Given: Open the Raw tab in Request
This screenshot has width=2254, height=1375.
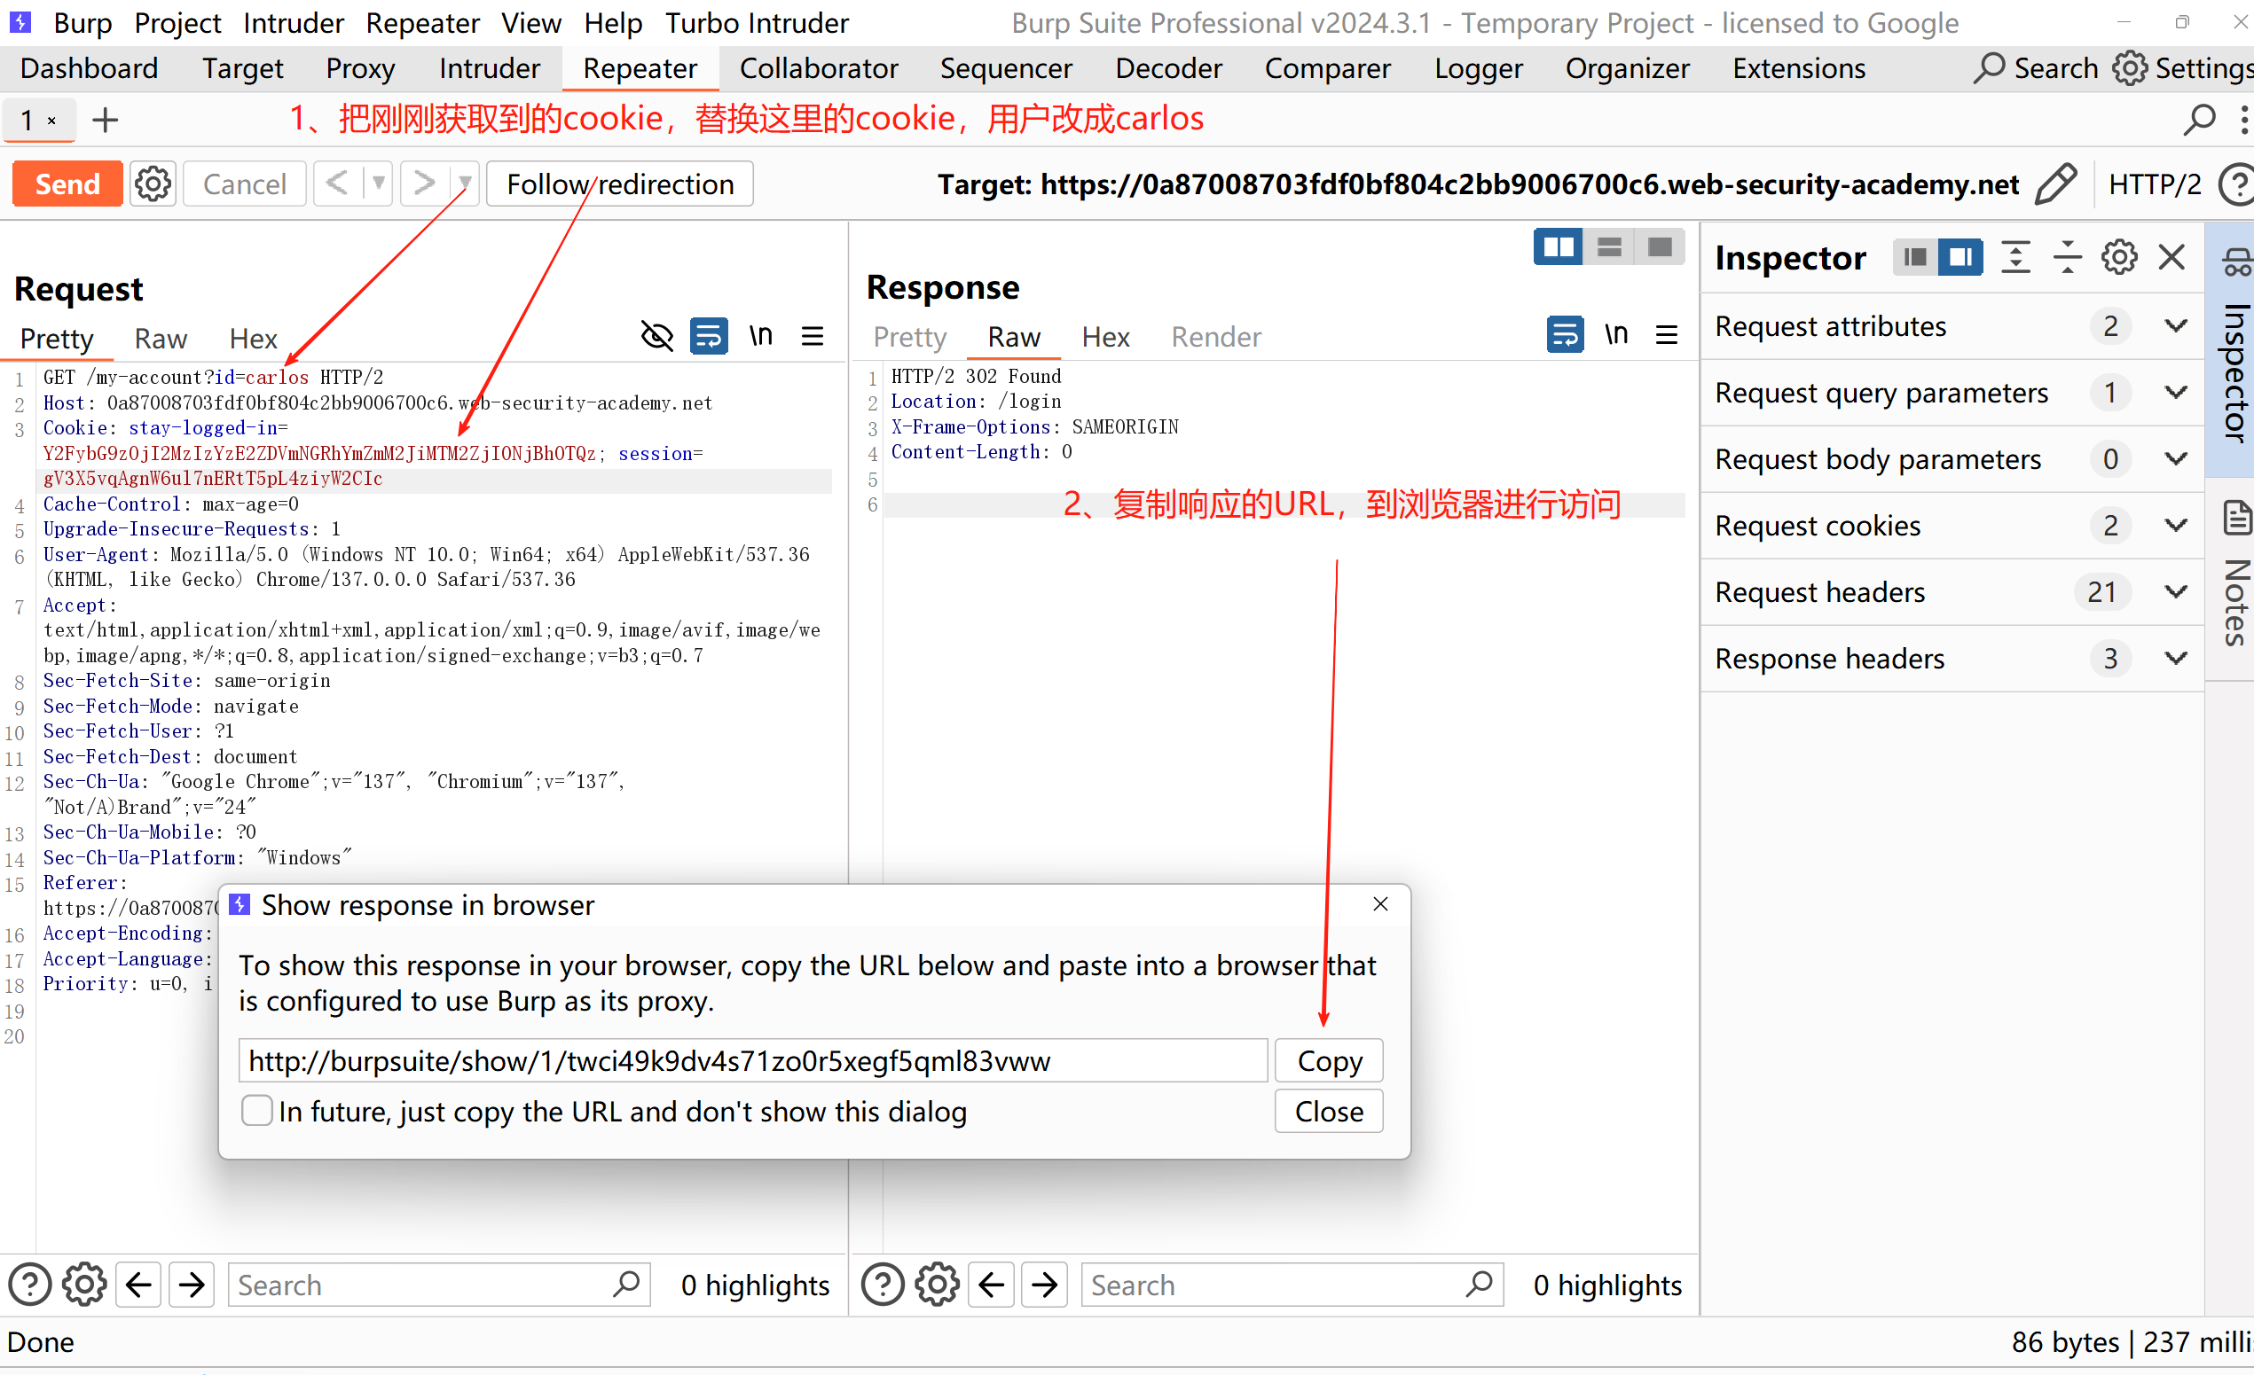Looking at the screenshot, I should tap(160, 340).
